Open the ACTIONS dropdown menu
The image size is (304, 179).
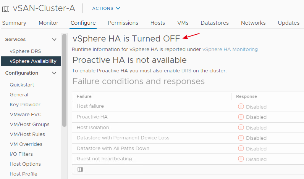coord(106,8)
